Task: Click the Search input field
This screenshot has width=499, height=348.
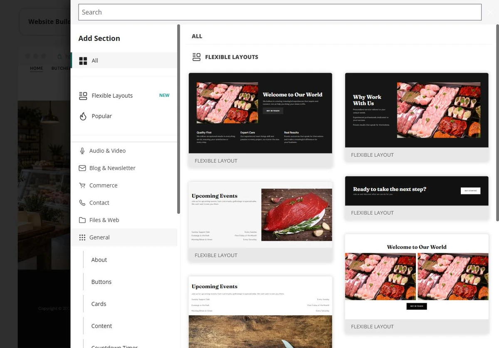Action: click(x=279, y=12)
